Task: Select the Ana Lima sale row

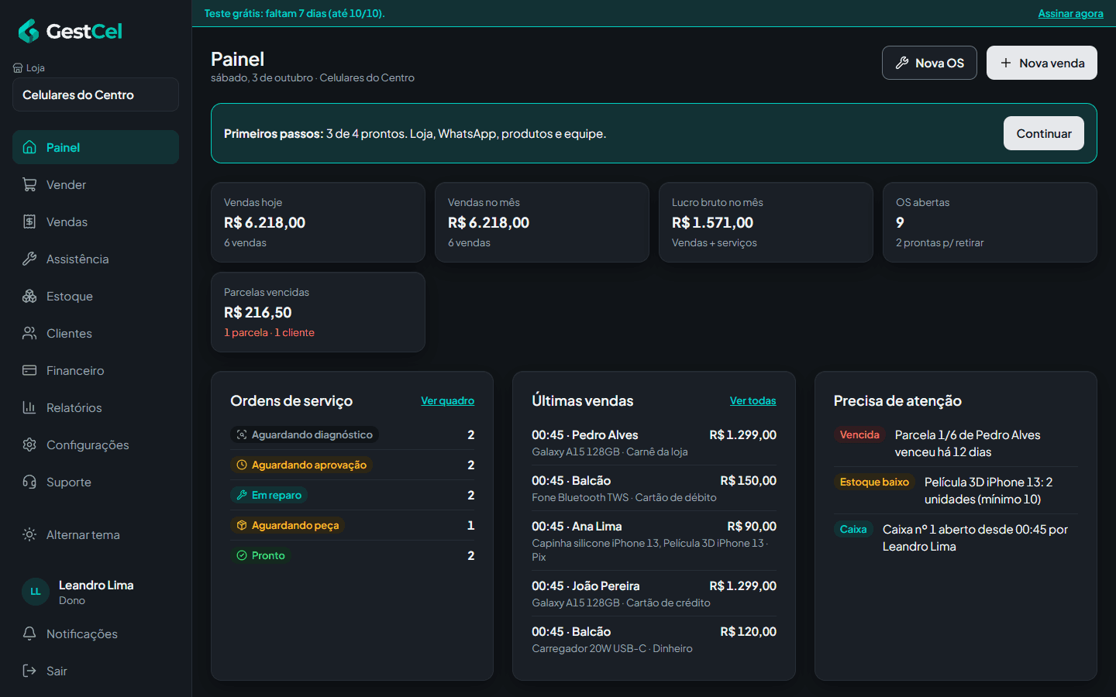Action: pos(654,541)
